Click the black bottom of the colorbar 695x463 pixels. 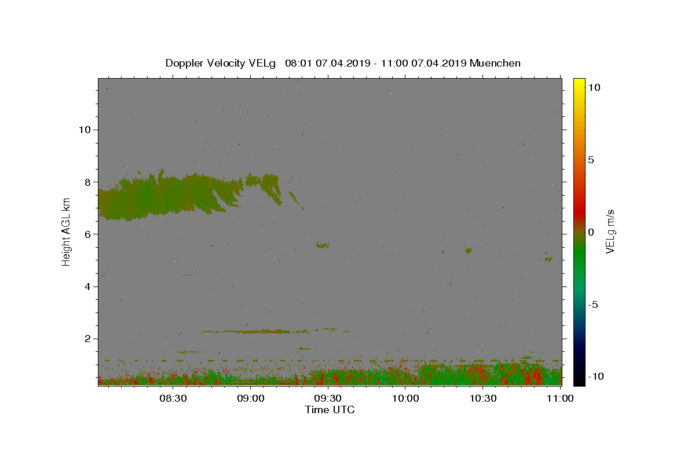coord(579,379)
